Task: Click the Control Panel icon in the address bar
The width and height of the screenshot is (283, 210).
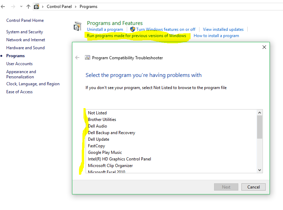Action: tap(36, 7)
